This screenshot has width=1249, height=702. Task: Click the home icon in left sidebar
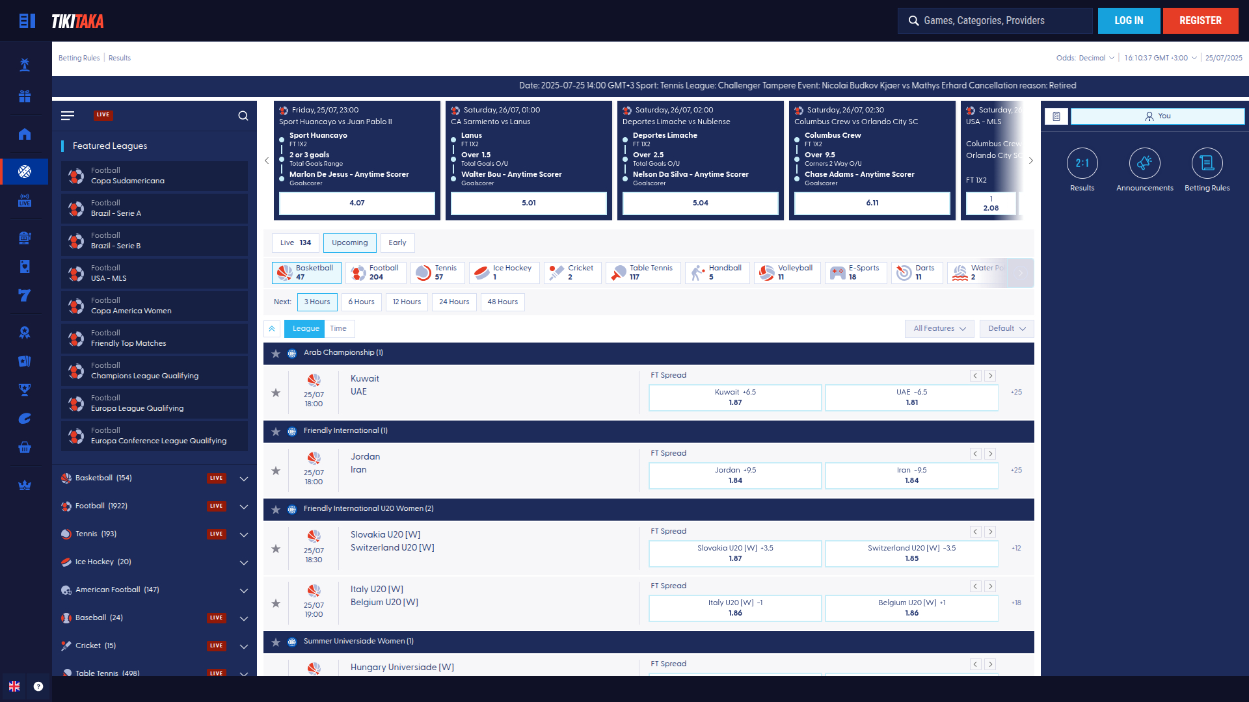(x=25, y=134)
